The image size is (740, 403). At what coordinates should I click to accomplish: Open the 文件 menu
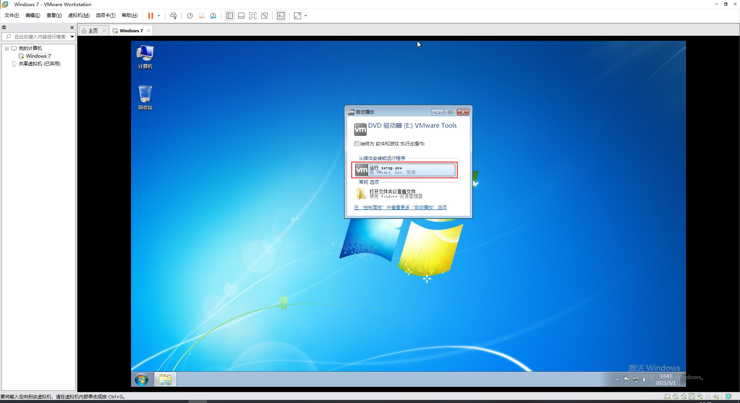click(12, 15)
